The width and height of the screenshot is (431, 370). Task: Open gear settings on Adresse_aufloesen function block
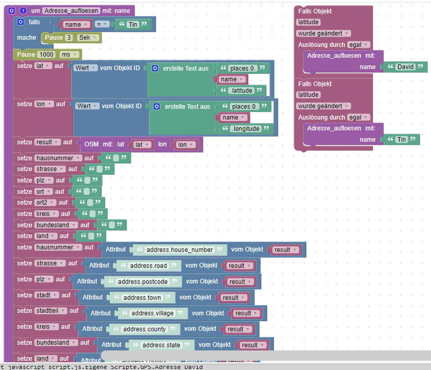[x=11, y=11]
